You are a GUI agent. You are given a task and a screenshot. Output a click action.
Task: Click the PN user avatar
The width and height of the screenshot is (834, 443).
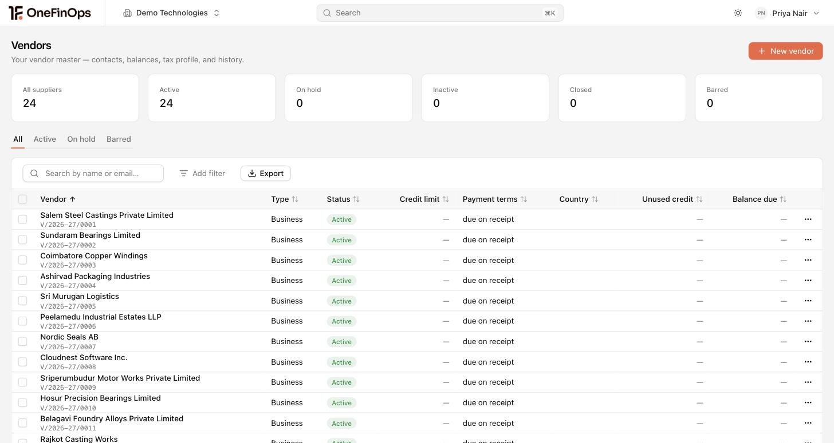(x=761, y=13)
